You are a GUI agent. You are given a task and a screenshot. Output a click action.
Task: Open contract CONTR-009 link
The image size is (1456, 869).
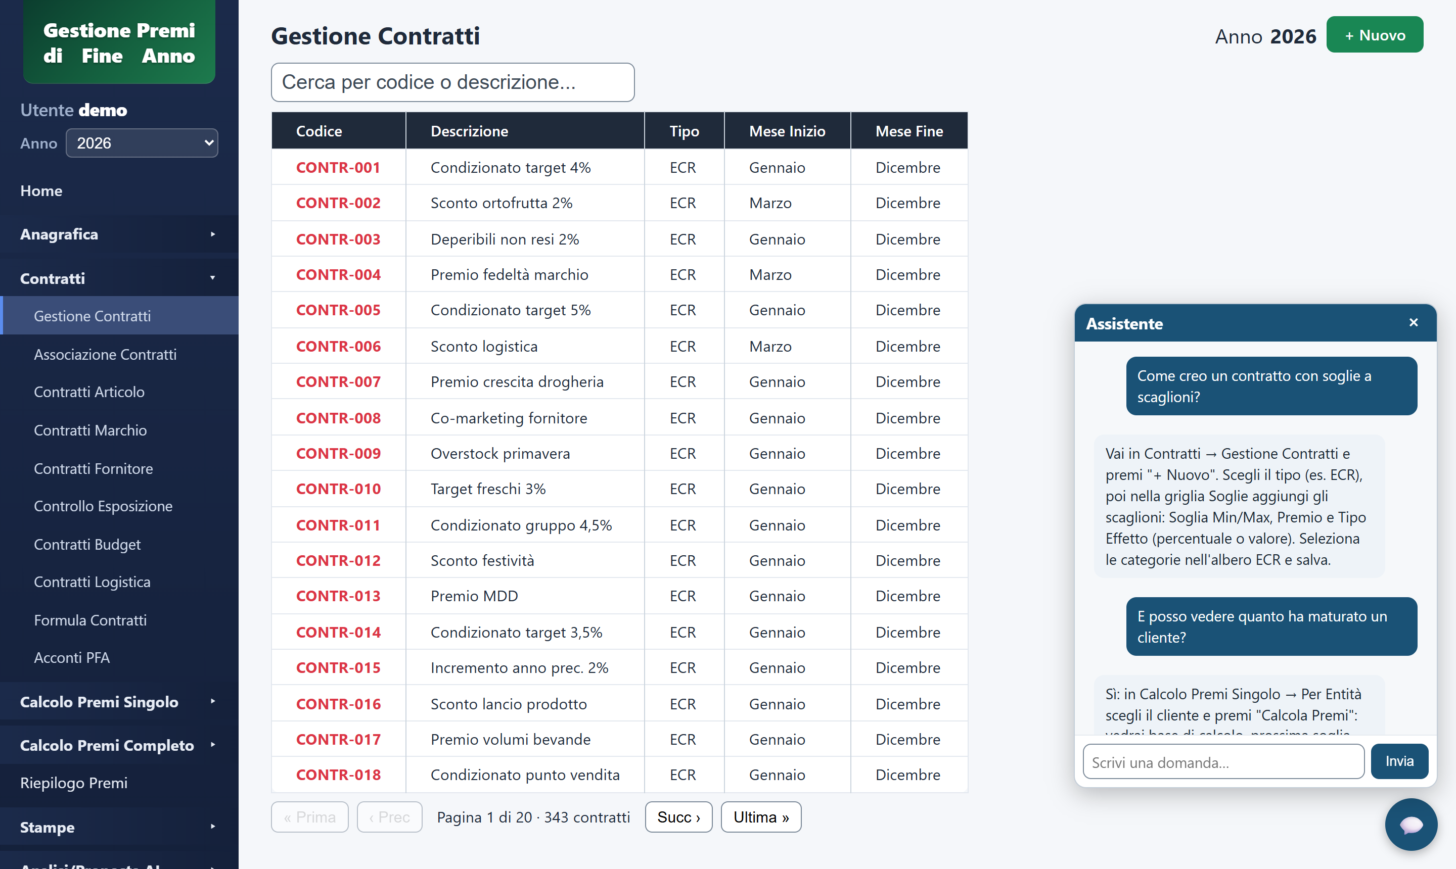click(338, 454)
